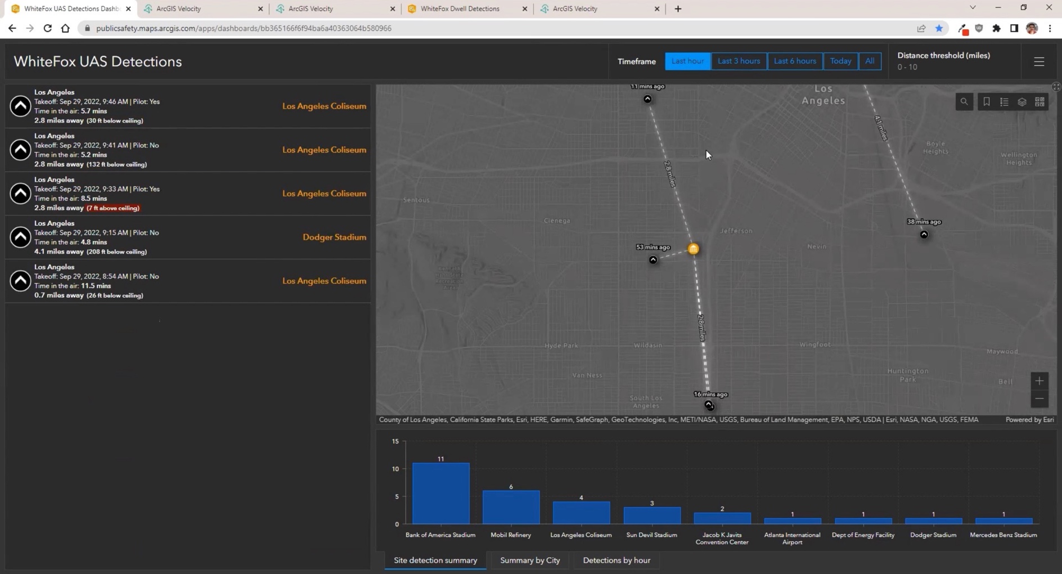This screenshot has width=1062, height=574.
Task: Select the Last 3 hours timeframe
Action: tap(739, 61)
